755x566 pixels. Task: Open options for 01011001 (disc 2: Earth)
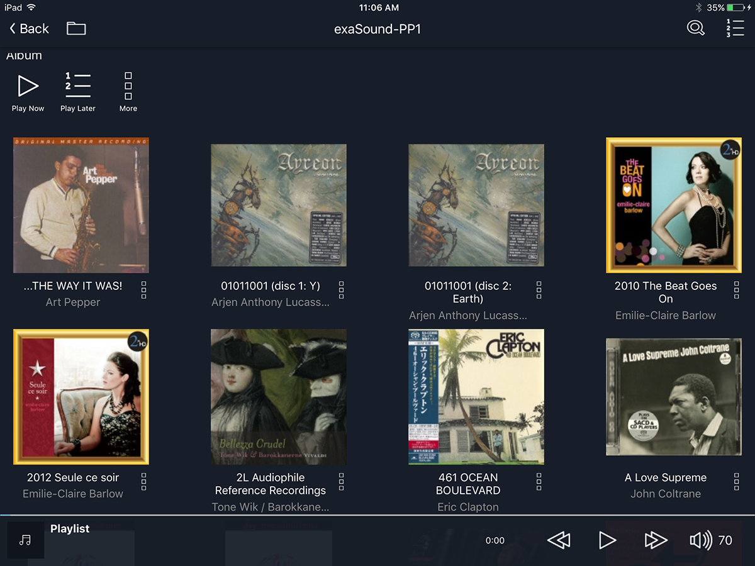click(539, 290)
